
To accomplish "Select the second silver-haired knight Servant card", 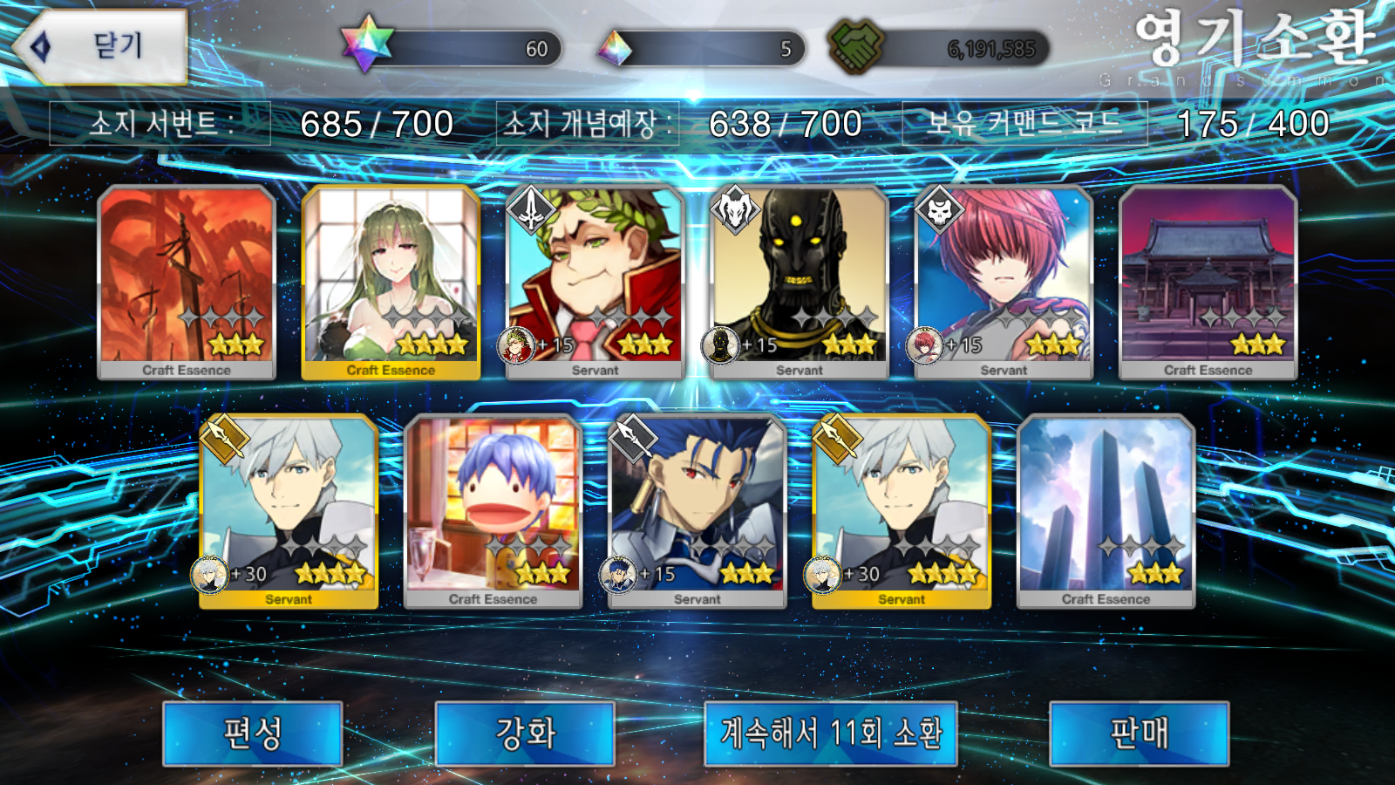I will click(902, 512).
